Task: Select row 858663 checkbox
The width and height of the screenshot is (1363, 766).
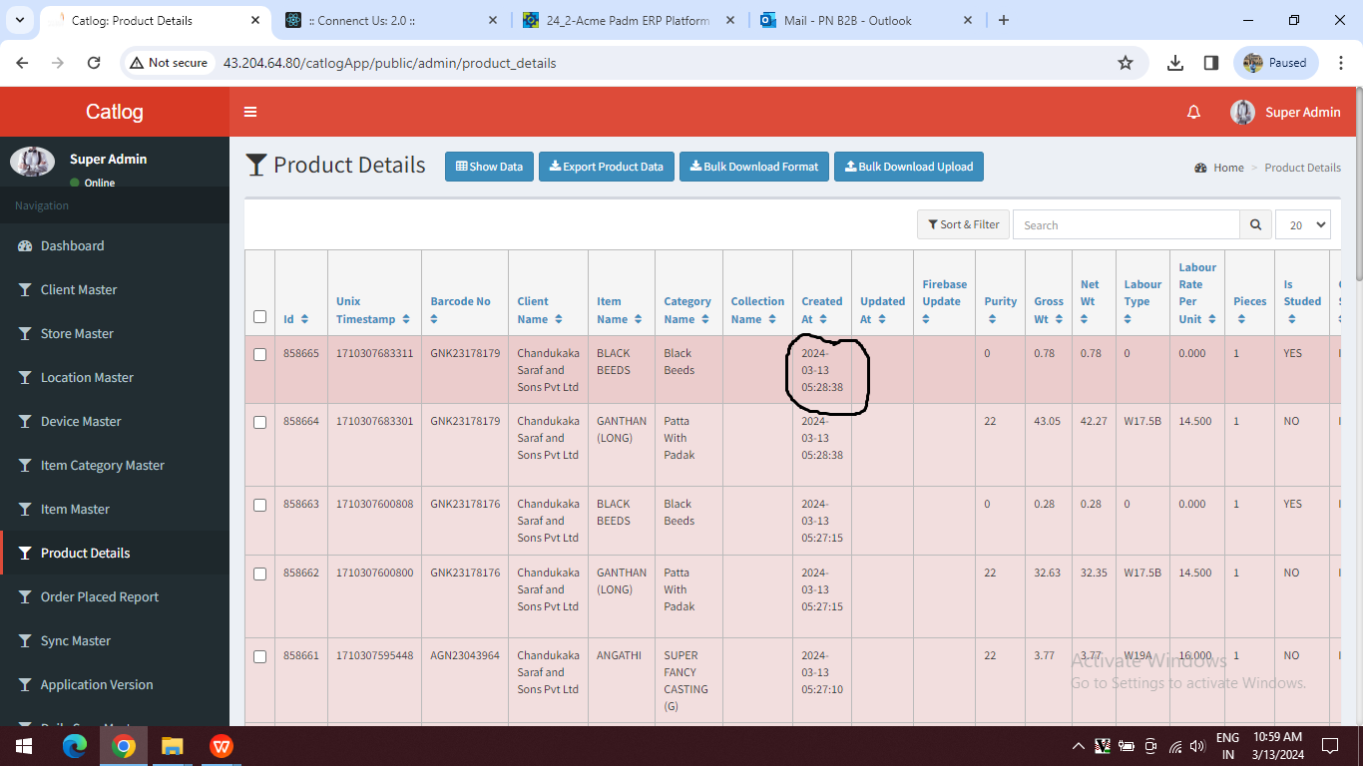Action: (260, 505)
